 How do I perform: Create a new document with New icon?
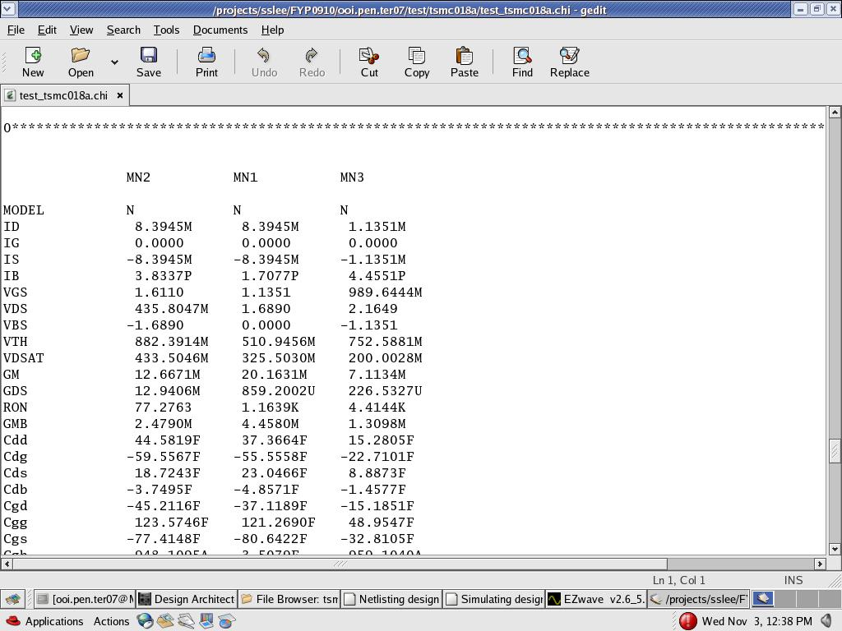click(33, 62)
